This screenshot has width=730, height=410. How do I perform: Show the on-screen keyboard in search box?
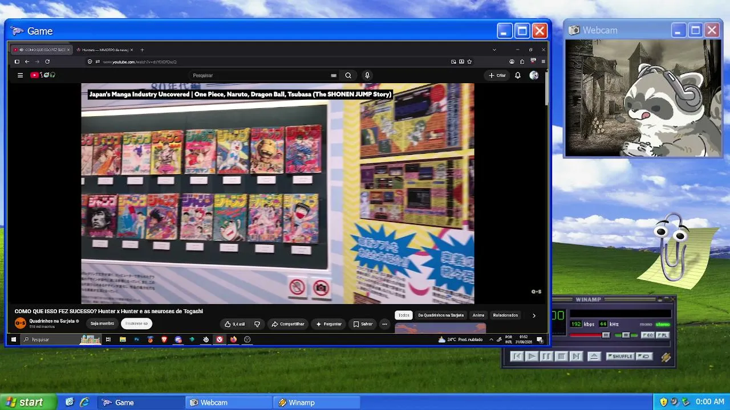(x=334, y=75)
